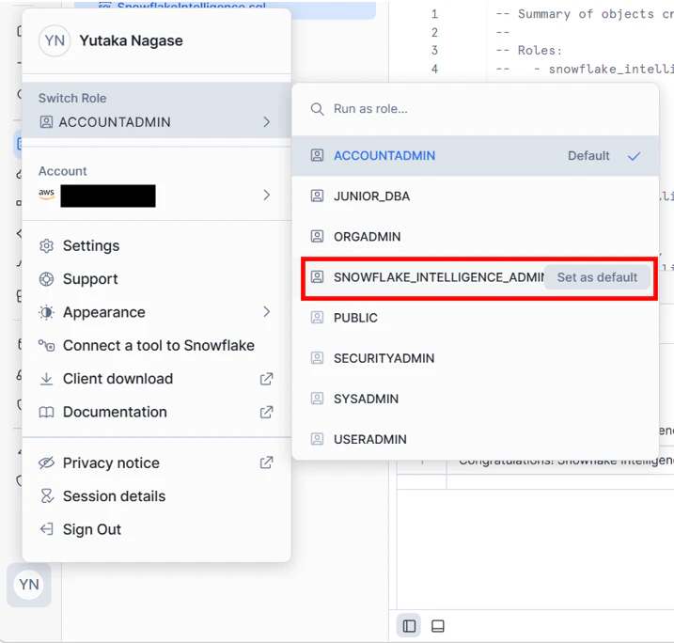This screenshot has height=643, width=674.
Task: Switch to the USERADMIN role
Action: click(x=475, y=439)
